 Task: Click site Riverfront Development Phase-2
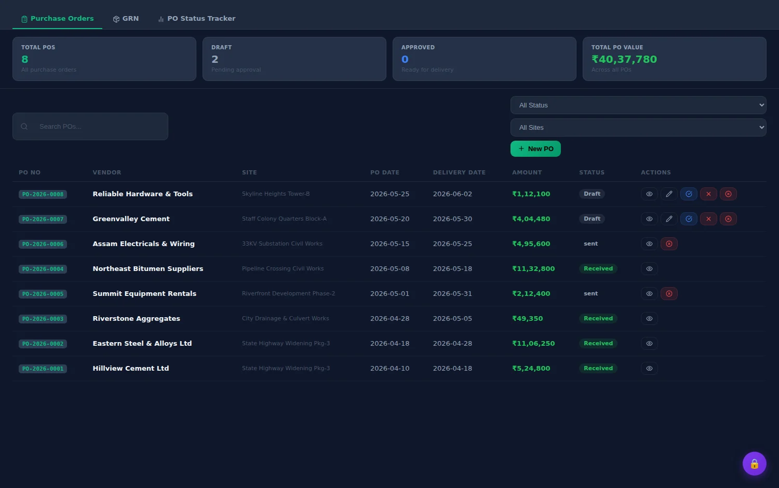288,293
